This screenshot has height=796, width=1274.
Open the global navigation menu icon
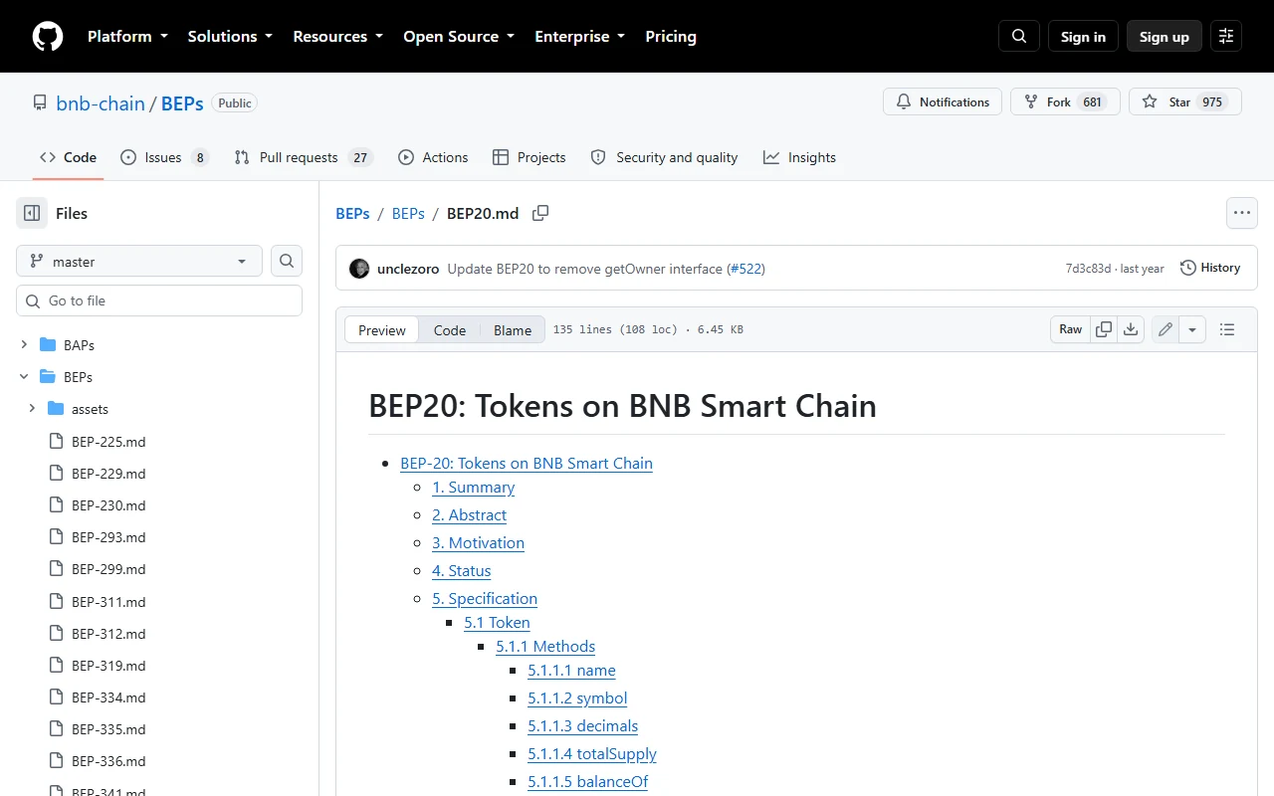click(x=1226, y=37)
